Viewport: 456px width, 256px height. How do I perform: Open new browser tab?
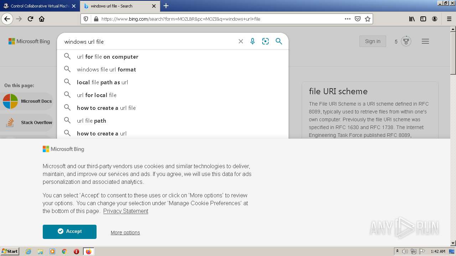166,6
